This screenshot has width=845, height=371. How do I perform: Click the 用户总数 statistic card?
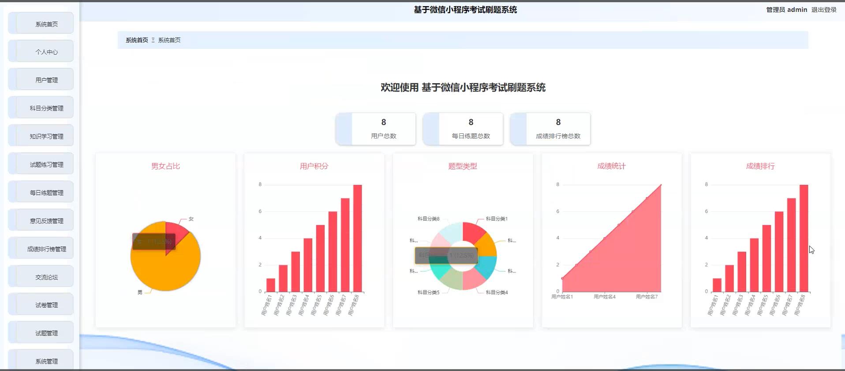376,129
